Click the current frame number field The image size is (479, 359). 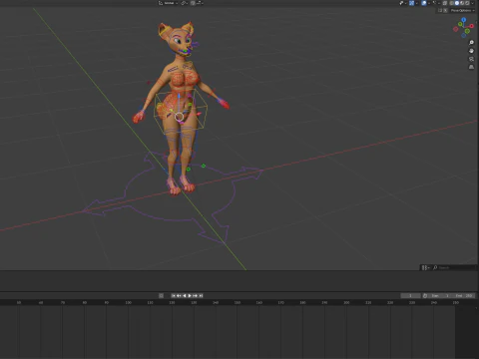coord(410,295)
